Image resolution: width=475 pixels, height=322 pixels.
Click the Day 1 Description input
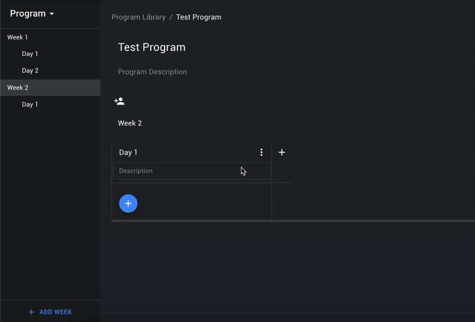tap(191, 171)
